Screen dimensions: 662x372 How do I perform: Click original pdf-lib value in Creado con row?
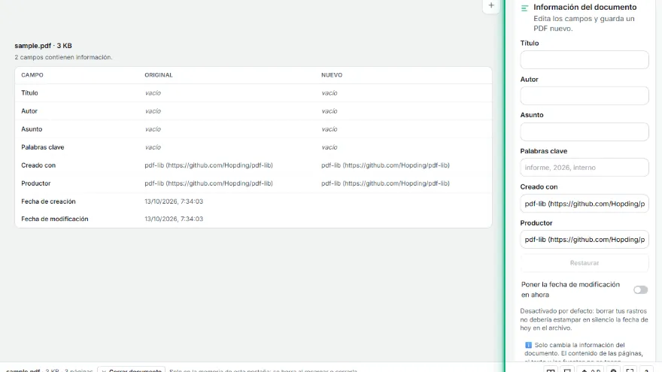208,165
